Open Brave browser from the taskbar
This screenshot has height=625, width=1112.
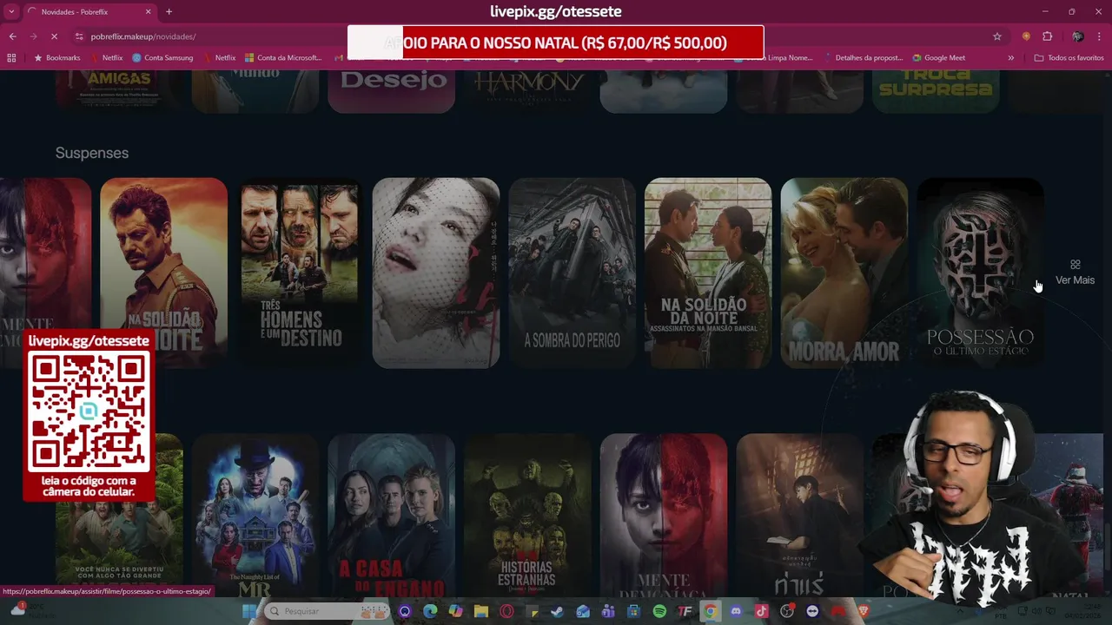click(x=864, y=611)
